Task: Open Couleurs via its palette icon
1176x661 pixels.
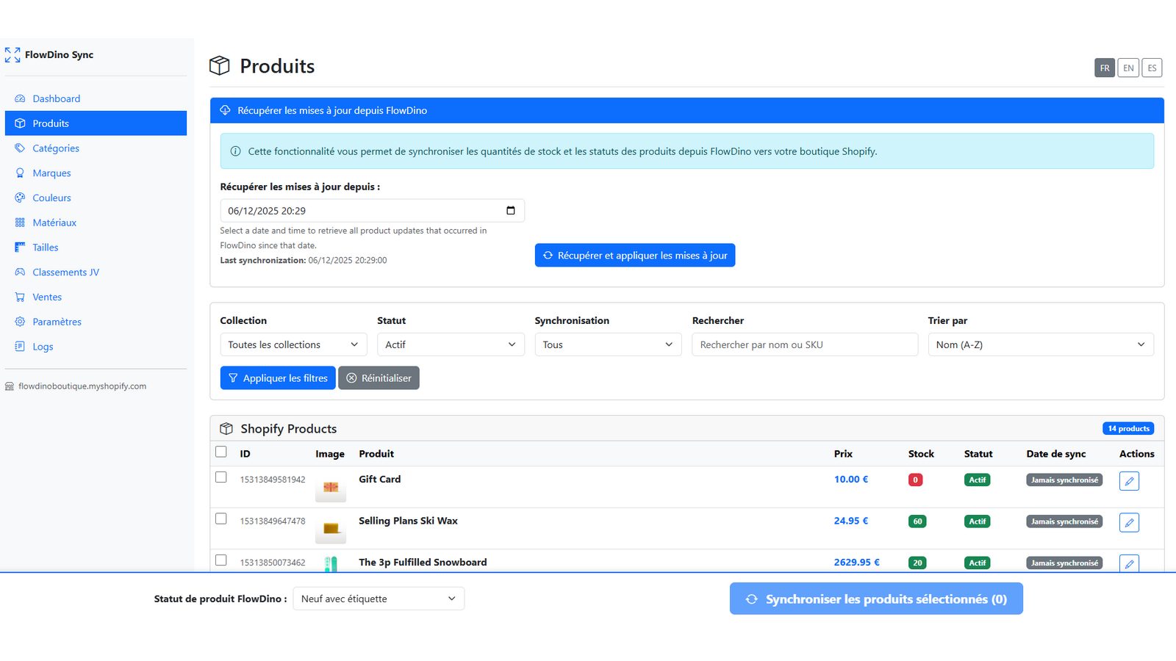Action: click(20, 198)
